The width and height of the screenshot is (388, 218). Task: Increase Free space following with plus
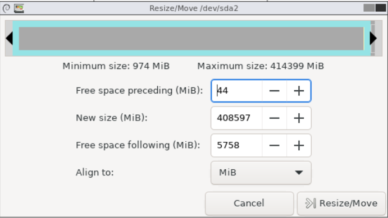click(x=299, y=145)
